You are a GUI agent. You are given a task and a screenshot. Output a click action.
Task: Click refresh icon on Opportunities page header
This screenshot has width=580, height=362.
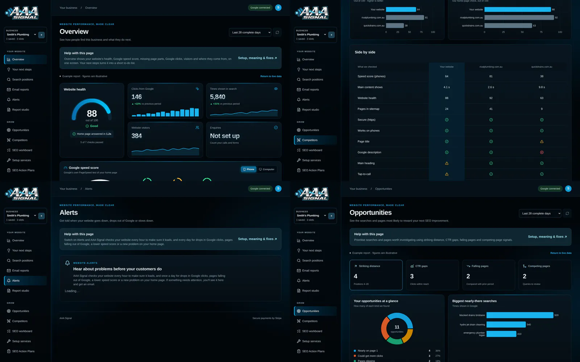[x=567, y=213]
